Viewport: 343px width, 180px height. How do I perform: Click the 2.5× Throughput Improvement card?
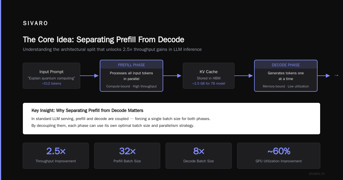pyautogui.click(x=56, y=156)
